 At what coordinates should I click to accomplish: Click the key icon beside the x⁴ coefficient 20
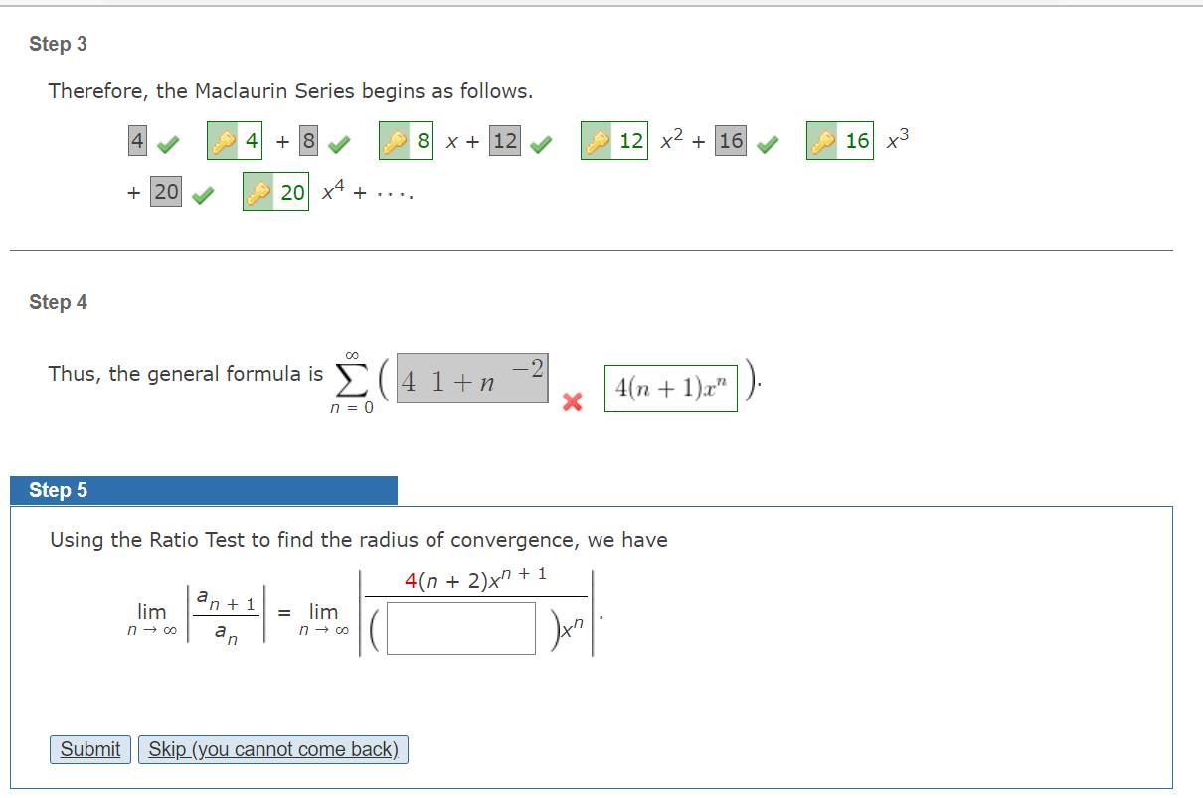(257, 191)
